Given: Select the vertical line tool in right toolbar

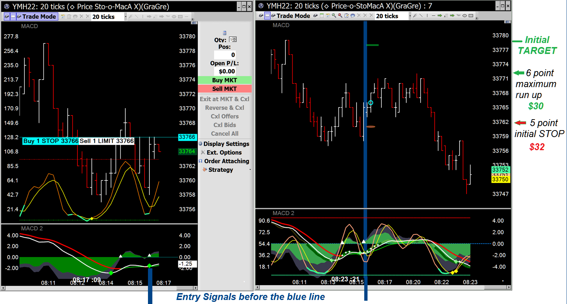Looking at the screenshot, I should point(427,16).
